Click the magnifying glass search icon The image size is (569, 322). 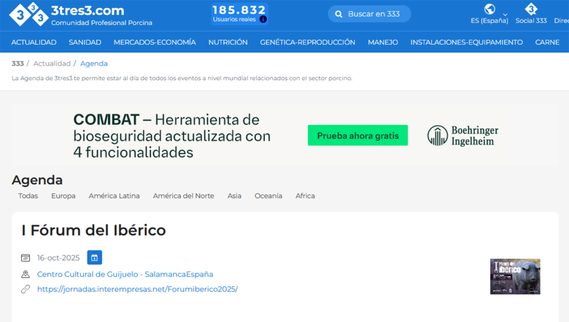tap(338, 14)
